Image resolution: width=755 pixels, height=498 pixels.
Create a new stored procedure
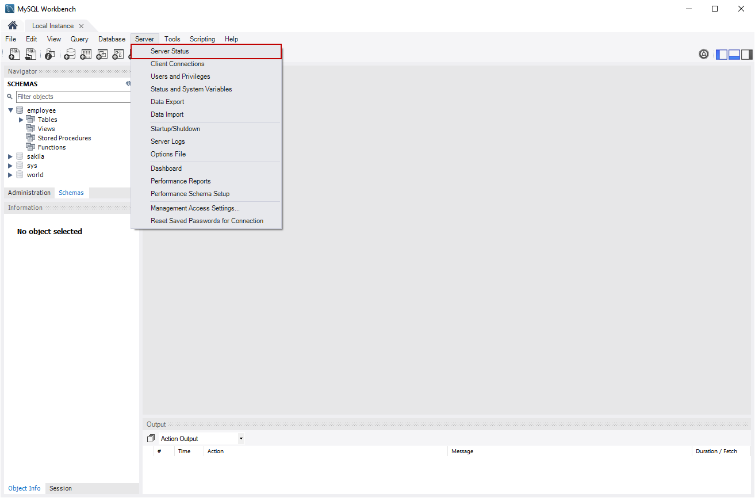click(x=118, y=53)
